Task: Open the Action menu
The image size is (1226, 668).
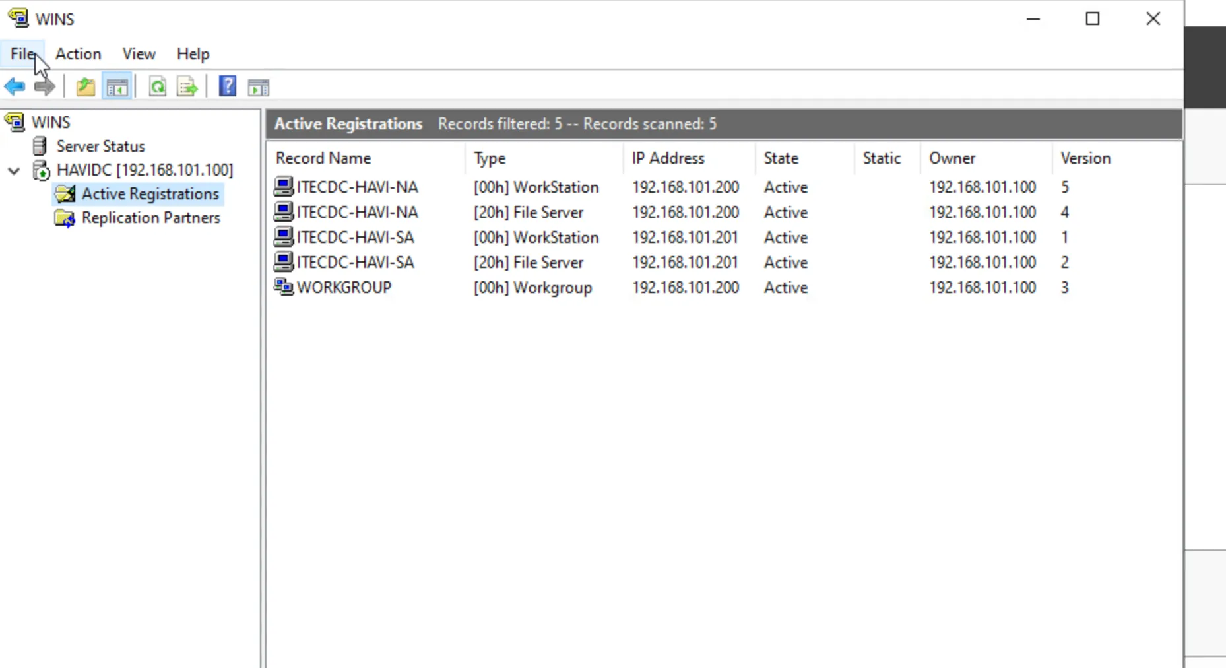Action: 78,54
